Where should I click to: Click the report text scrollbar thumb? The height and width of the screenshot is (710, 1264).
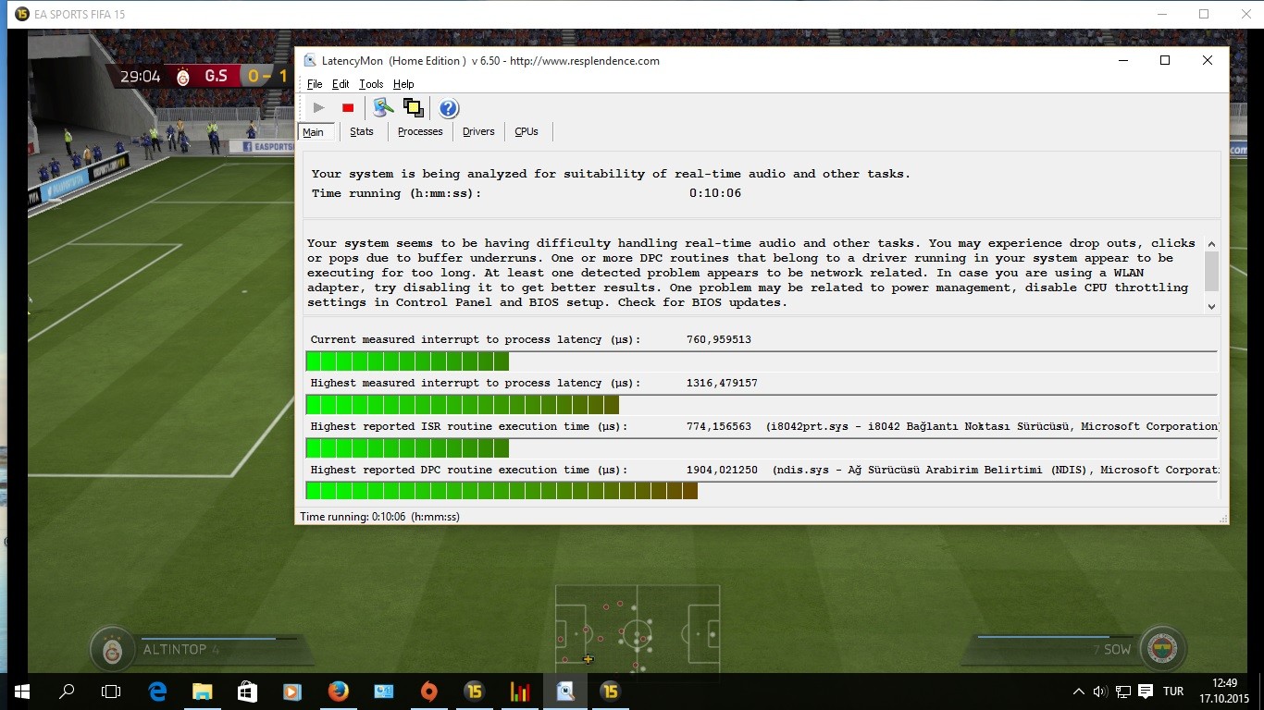click(x=1211, y=270)
